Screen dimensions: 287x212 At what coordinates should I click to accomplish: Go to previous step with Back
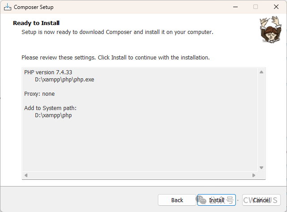[177, 200]
